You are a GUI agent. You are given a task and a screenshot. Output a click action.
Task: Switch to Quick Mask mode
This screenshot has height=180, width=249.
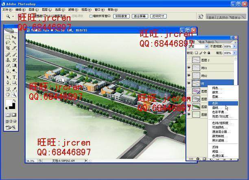point(14,115)
